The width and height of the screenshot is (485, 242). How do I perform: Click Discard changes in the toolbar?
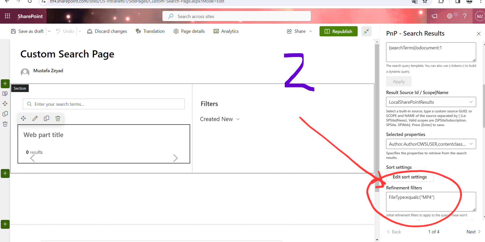click(107, 31)
